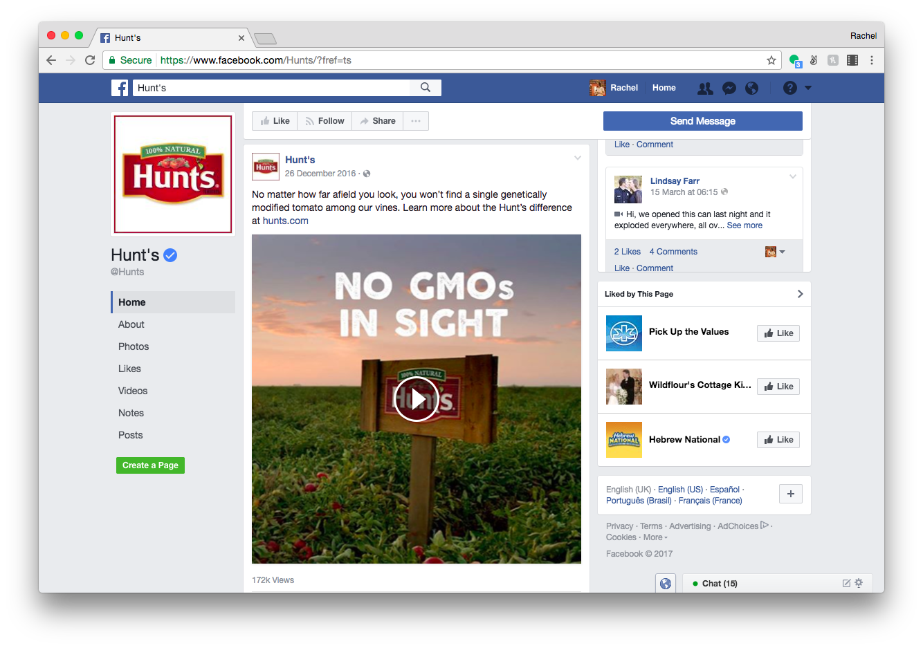Screen dimensions: 923x648
Task: Switch language to English (US)
Action: click(x=680, y=490)
